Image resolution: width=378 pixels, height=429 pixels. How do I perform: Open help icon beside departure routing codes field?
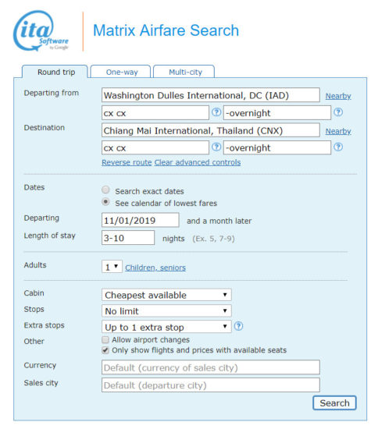coord(216,112)
